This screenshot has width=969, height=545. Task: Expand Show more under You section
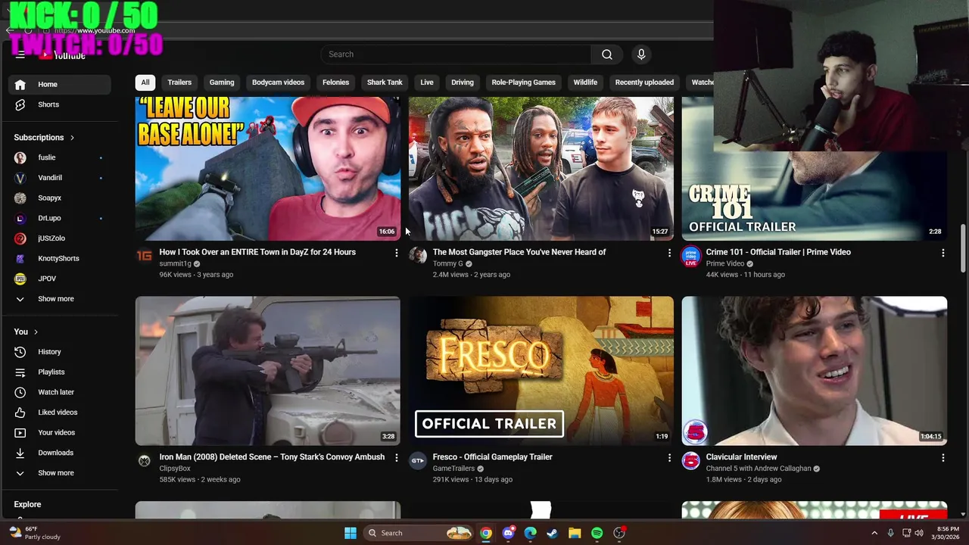(x=59, y=473)
